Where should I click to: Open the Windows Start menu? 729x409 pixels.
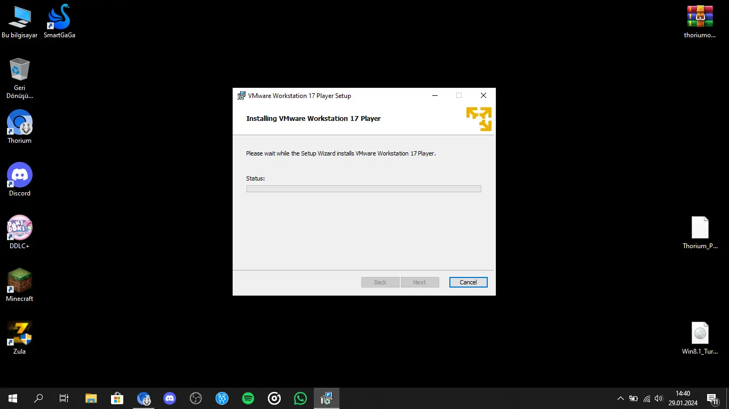[x=13, y=398]
